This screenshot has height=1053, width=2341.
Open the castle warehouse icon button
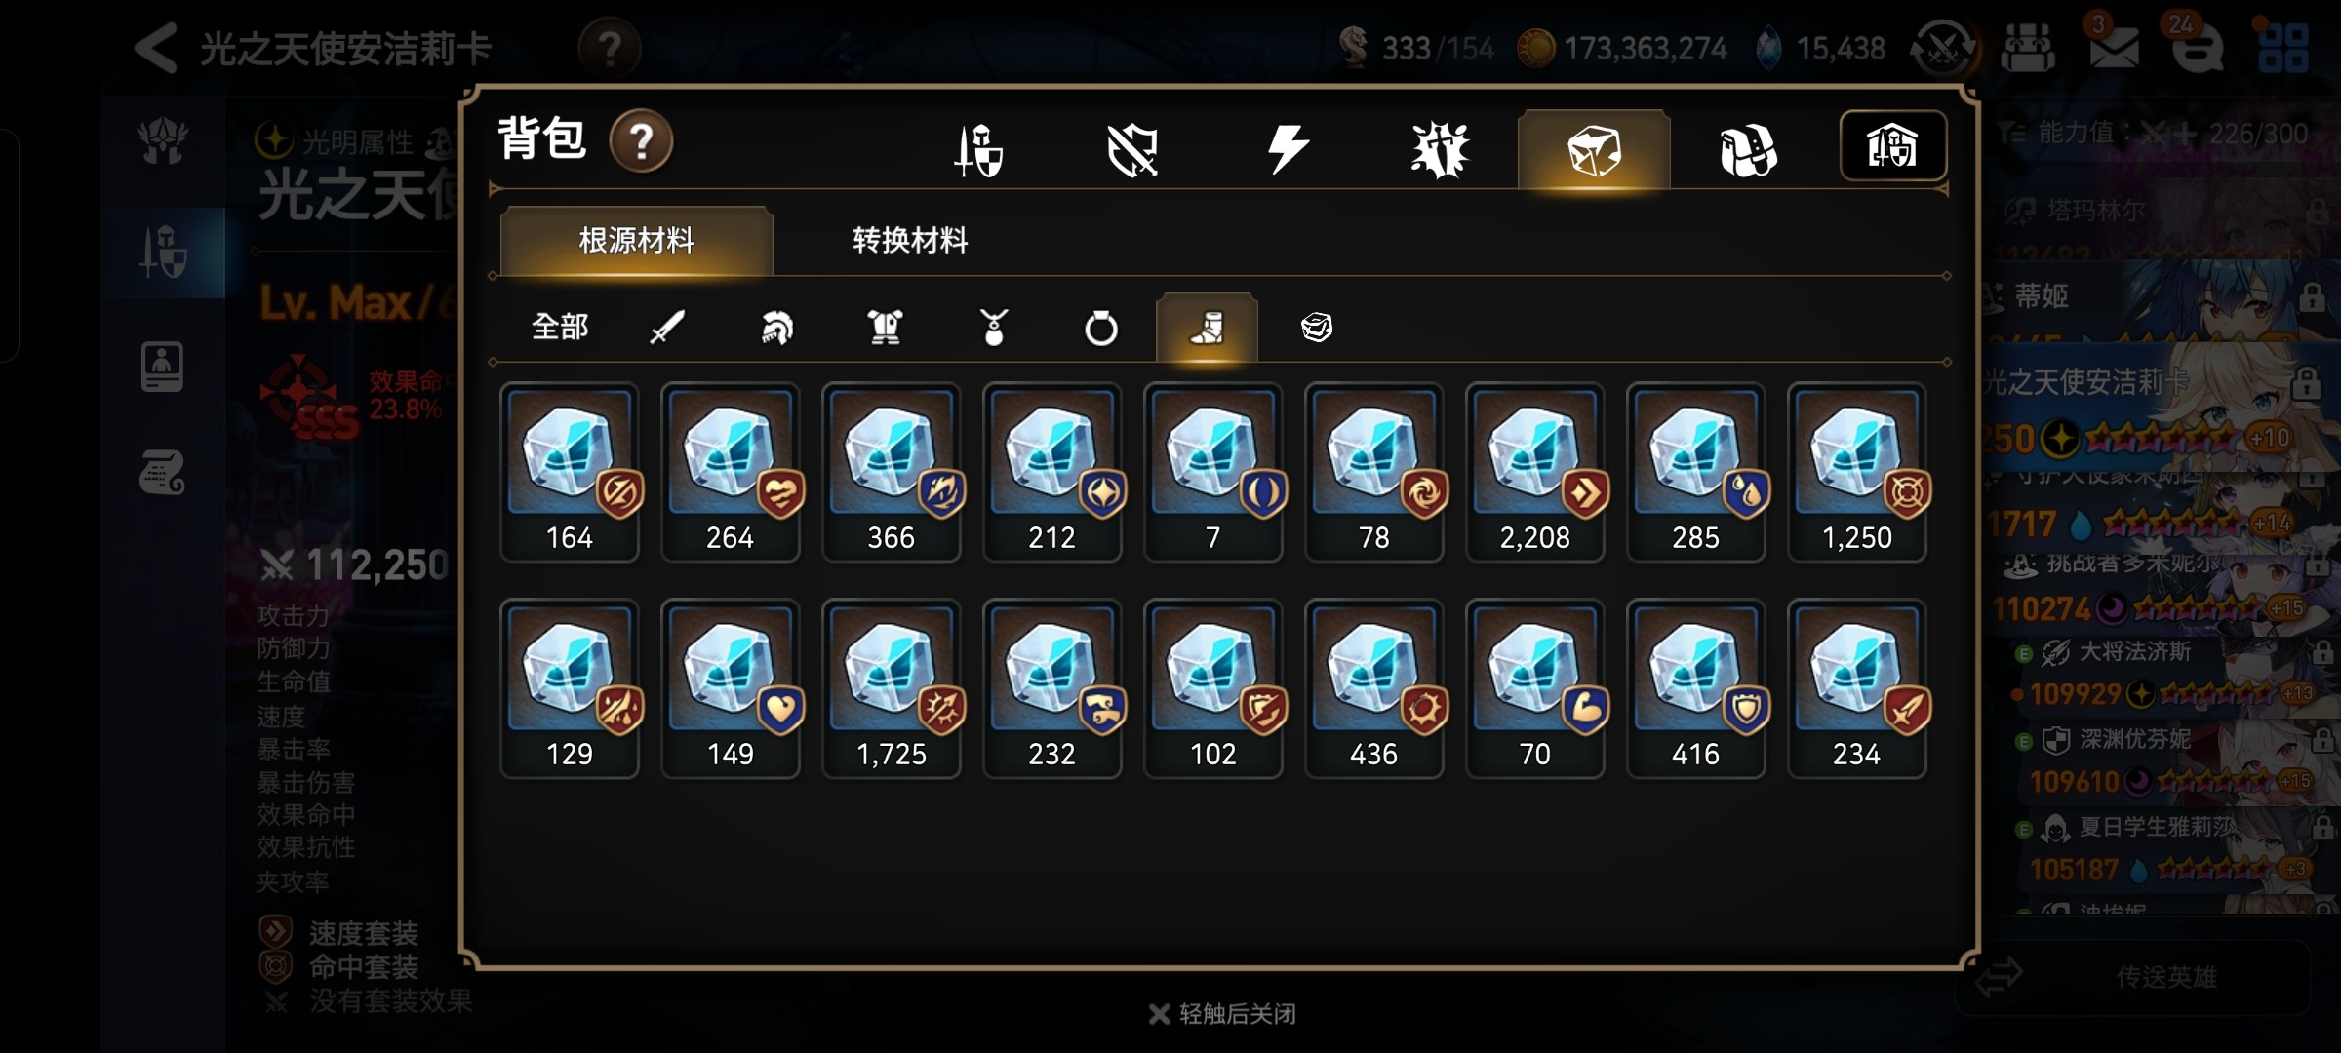click(1893, 146)
